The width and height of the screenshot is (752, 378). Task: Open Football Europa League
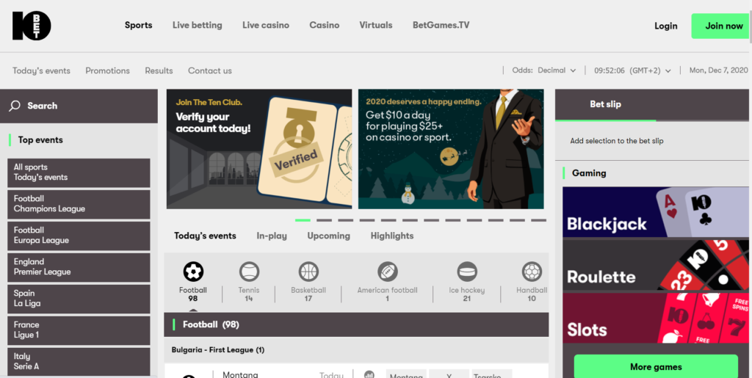point(79,236)
